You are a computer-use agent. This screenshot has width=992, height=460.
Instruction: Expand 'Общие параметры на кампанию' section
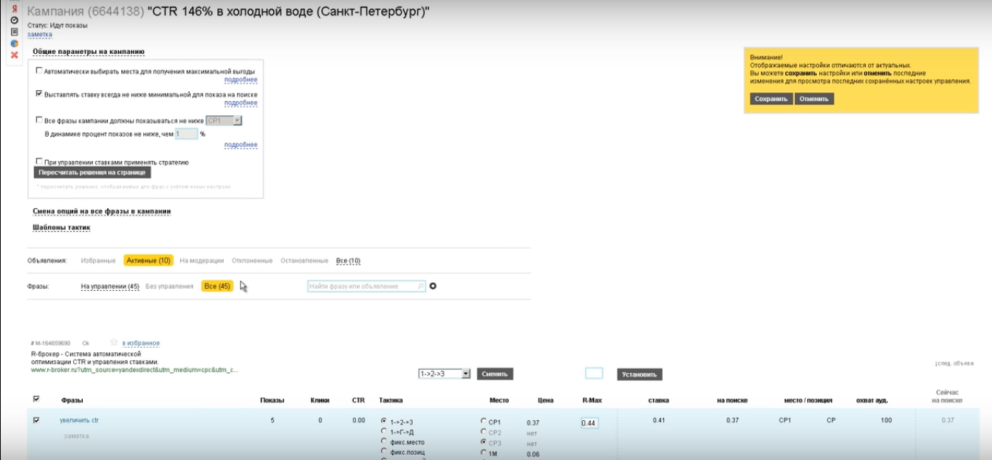pyautogui.click(x=89, y=52)
